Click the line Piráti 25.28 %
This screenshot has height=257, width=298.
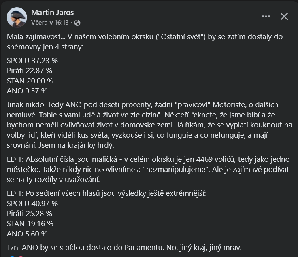pos(30,213)
